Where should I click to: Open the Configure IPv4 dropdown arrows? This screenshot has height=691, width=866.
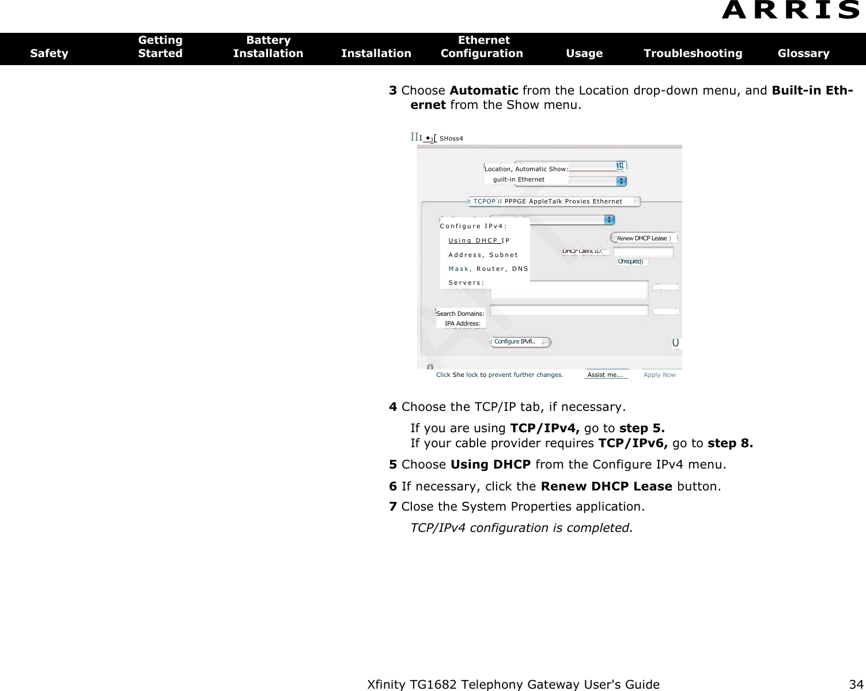[x=609, y=220]
